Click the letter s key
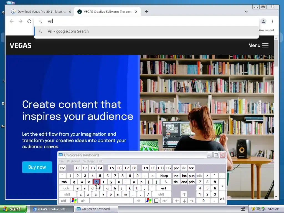This screenshot has width=284, height=213. [85, 188]
